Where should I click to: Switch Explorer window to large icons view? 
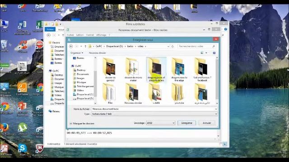click(225, 144)
